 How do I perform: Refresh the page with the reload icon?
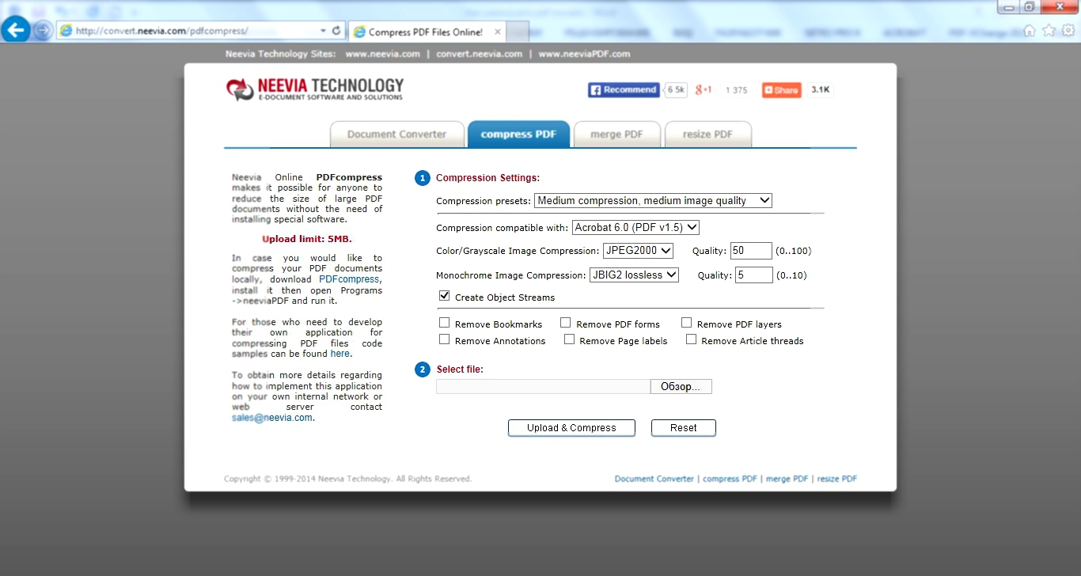coord(337,31)
